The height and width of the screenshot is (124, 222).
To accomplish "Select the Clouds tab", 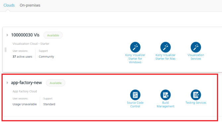I will point(9,5).
